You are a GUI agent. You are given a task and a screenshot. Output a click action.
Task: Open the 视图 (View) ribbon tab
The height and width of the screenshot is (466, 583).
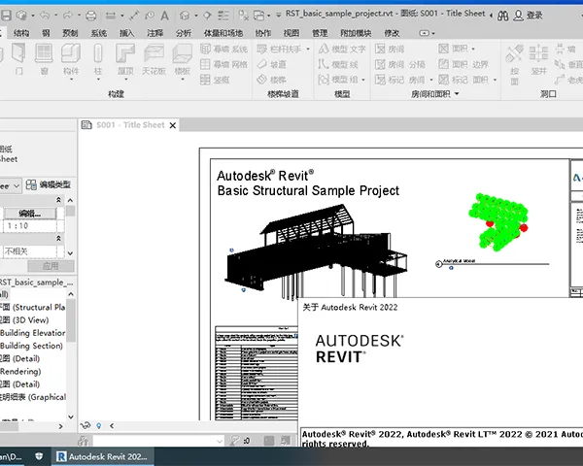(x=291, y=33)
